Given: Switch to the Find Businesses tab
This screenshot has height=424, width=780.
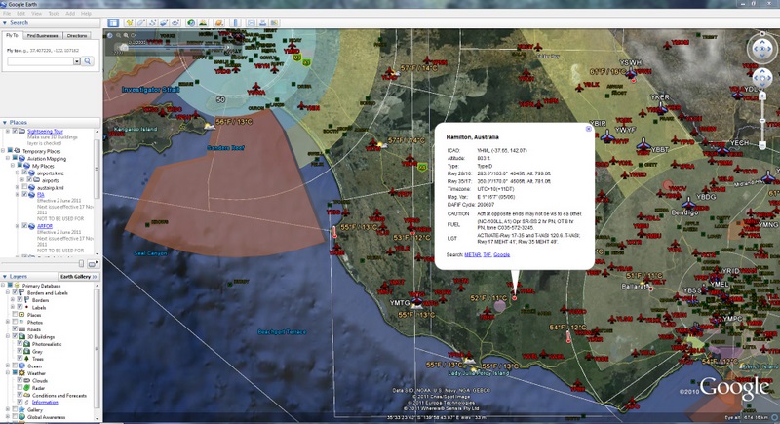Looking at the screenshot, I should (x=42, y=36).
